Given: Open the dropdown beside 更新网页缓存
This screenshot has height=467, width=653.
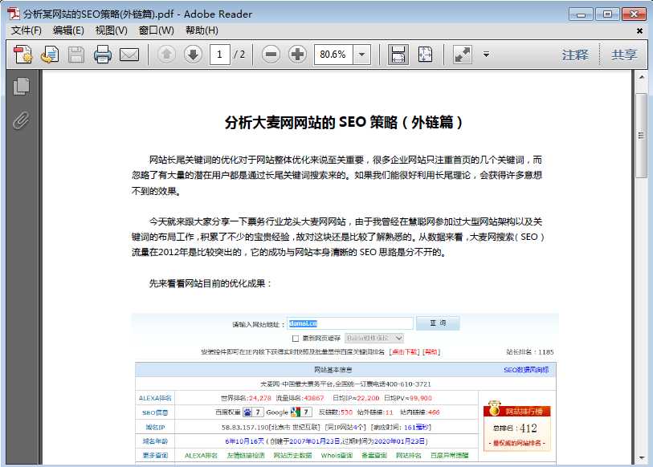Looking at the screenshot, I should (374, 338).
